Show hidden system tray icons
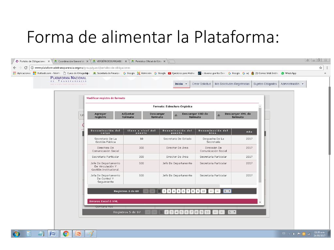Image resolution: width=334 pixels, height=250 pixels. coord(289,234)
